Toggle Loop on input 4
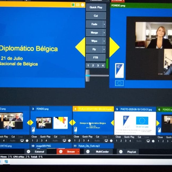 click(105, 137)
